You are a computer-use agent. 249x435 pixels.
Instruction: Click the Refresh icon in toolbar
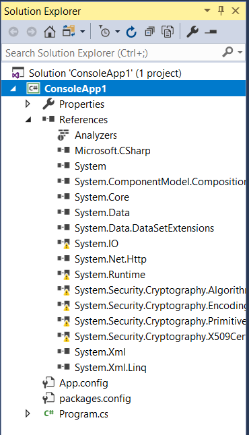pos(131,32)
